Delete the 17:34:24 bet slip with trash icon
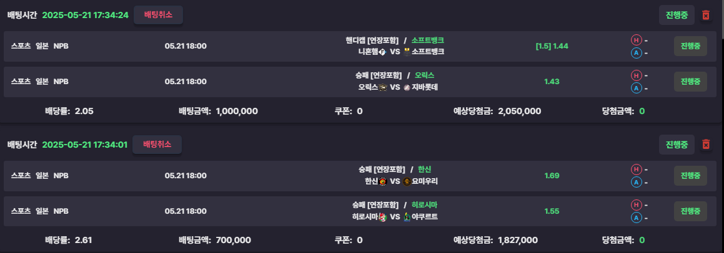 [705, 15]
